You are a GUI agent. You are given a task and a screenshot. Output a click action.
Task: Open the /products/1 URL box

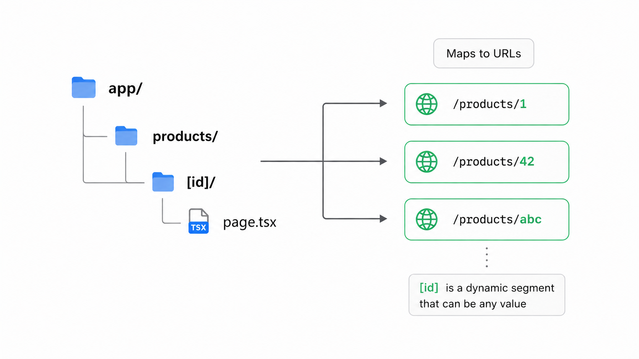(x=487, y=104)
